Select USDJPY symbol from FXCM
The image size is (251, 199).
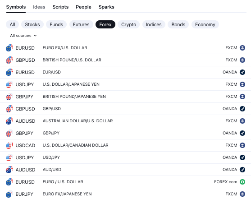(x=25, y=84)
